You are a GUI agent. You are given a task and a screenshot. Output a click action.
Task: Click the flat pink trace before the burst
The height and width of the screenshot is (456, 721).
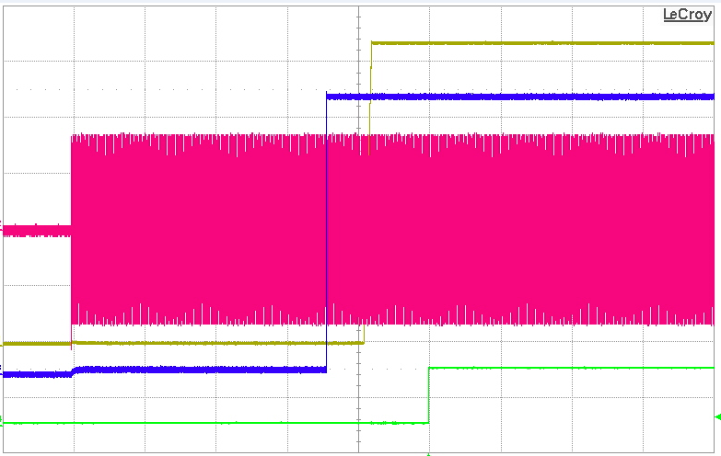pos(37,230)
